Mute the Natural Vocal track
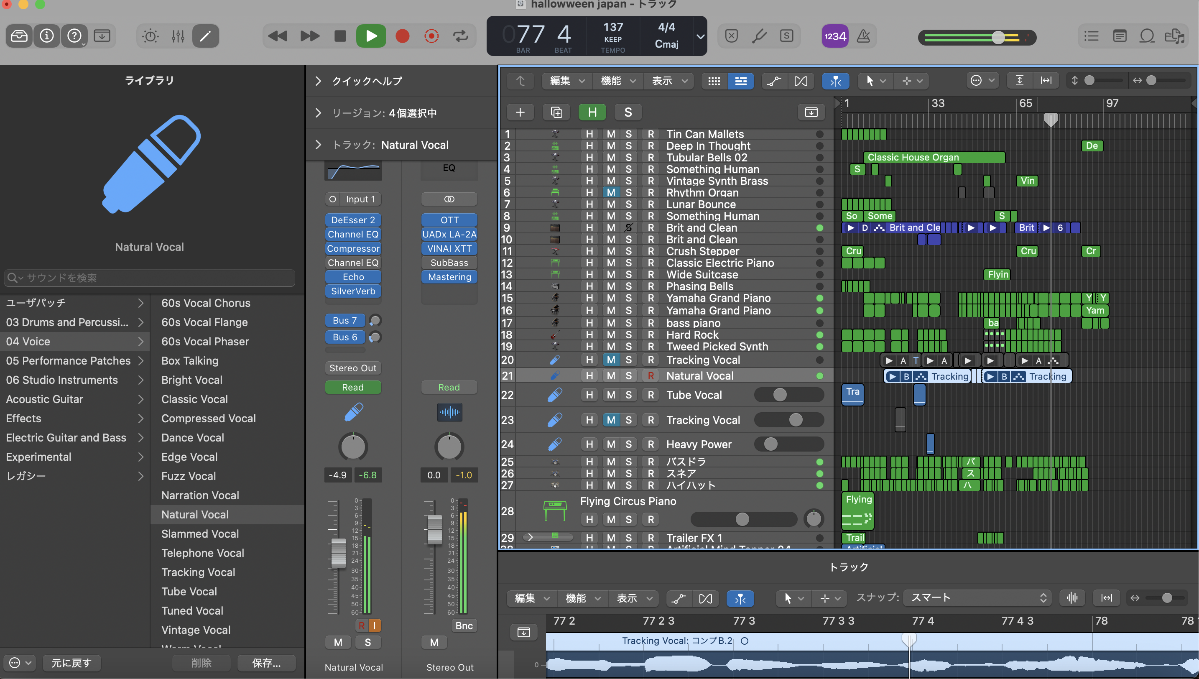Image resolution: width=1199 pixels, height=679 pixels. pyautogui.click(x=611, y=375)
